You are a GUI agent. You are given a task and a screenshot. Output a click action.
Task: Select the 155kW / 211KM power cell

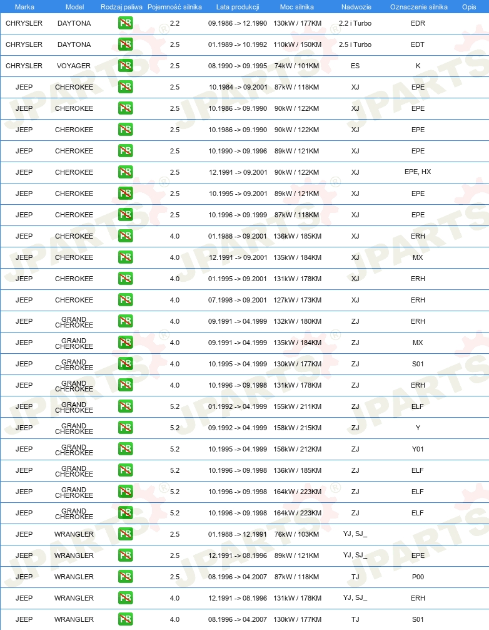click(x=297, y=406)
